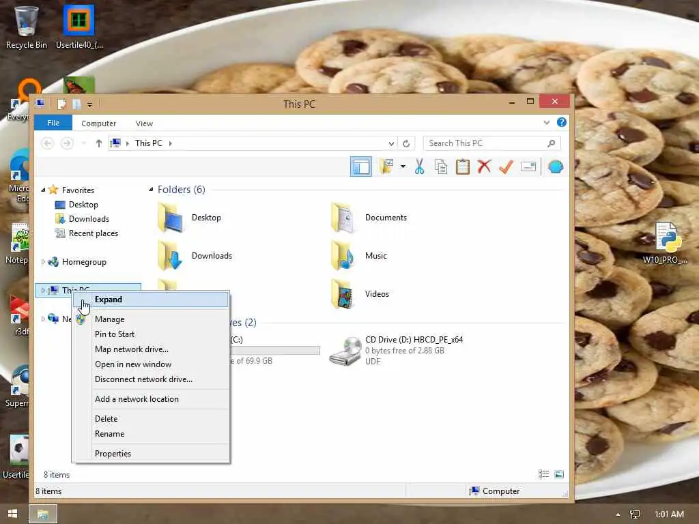
Task: Open the View ribbon tab
Action: pos(144,123)
